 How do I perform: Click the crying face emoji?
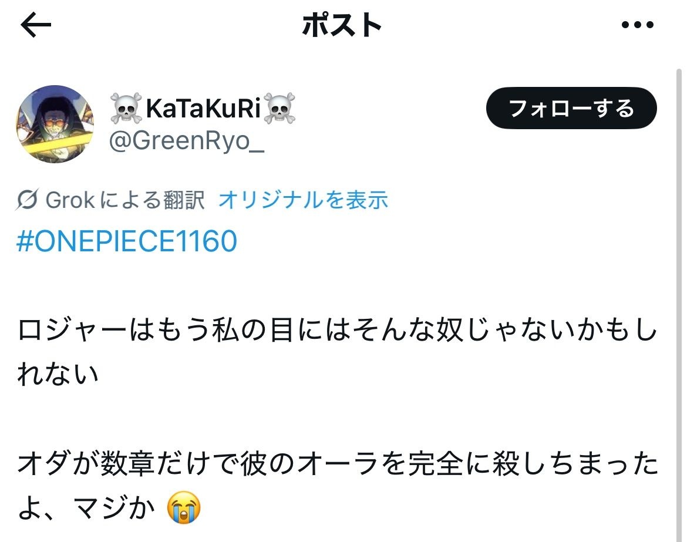tap(184, 507)
